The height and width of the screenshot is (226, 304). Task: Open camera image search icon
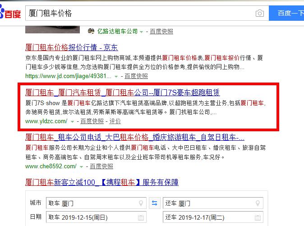coord(260,13)
